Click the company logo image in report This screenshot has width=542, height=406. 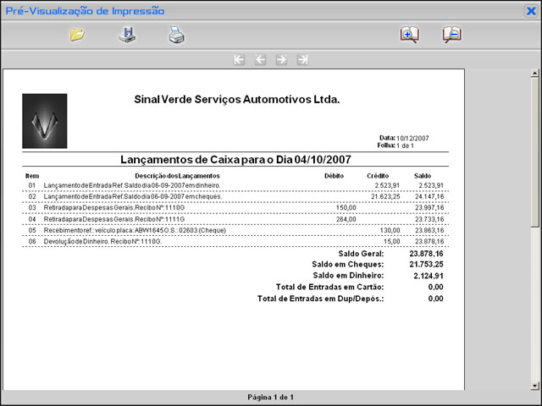point(44,121)
